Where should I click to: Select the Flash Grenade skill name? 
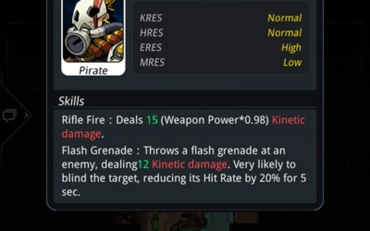(97, 150)
